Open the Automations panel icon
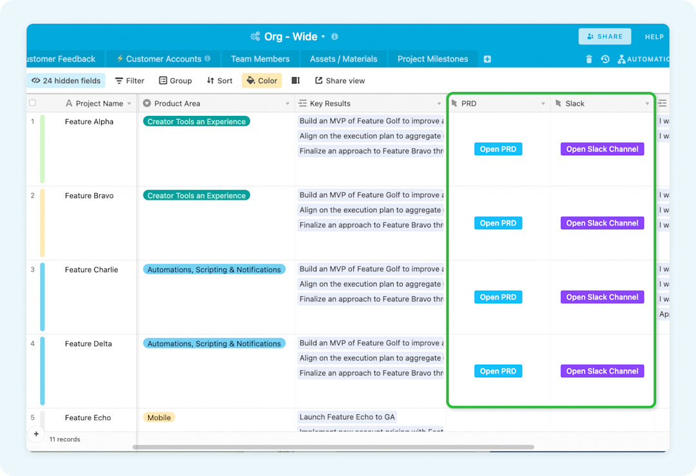Image resolution: width=696 pixels, height=476 pixels. [623, 59]
